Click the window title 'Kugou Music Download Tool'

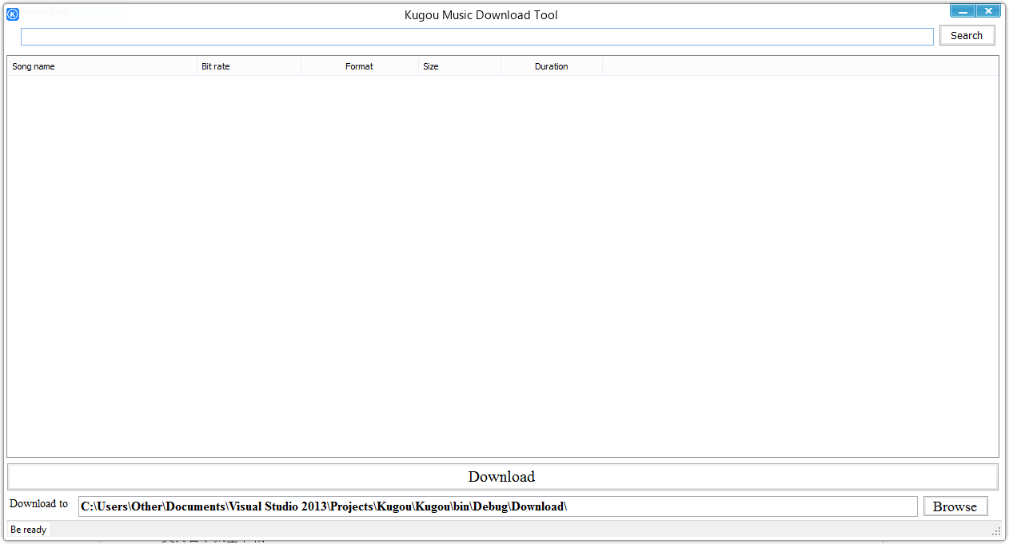(481, 15)
